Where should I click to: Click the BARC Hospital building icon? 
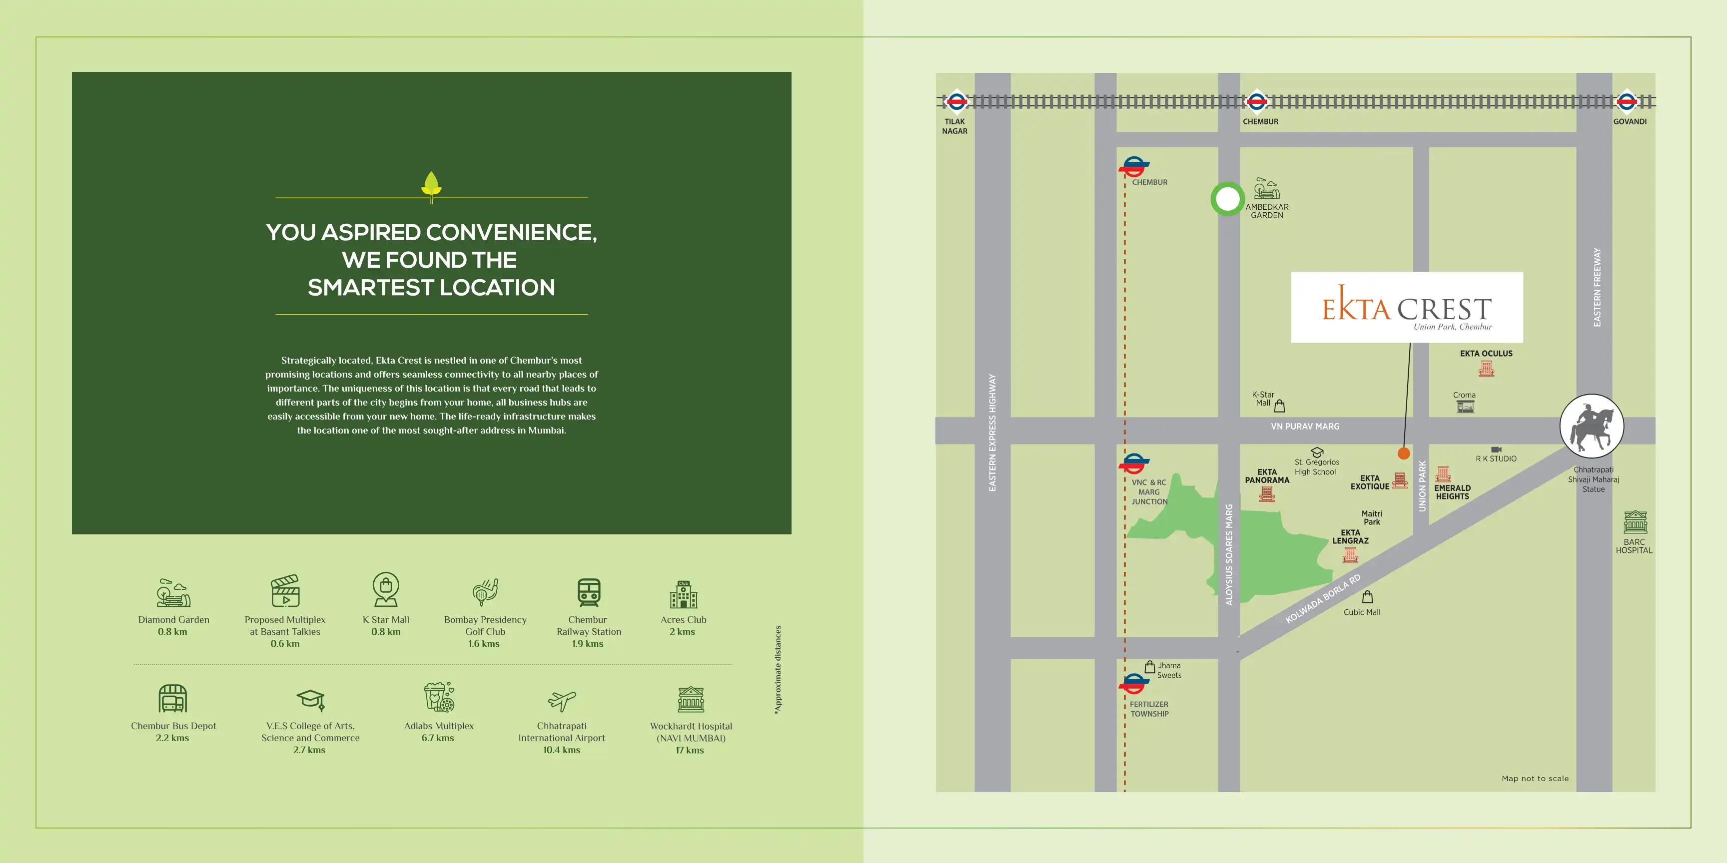[x=1635, y=522]
